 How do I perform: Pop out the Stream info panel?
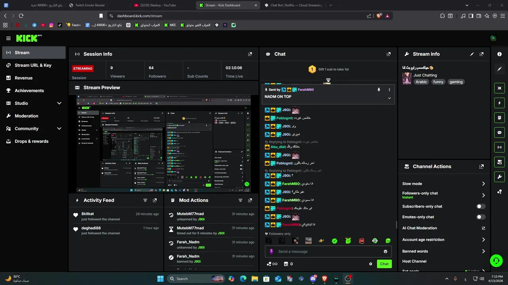[481, 54]
